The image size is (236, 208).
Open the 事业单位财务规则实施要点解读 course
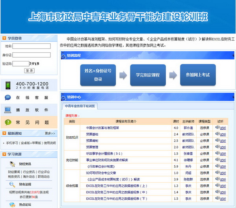(x=106, y=160)
